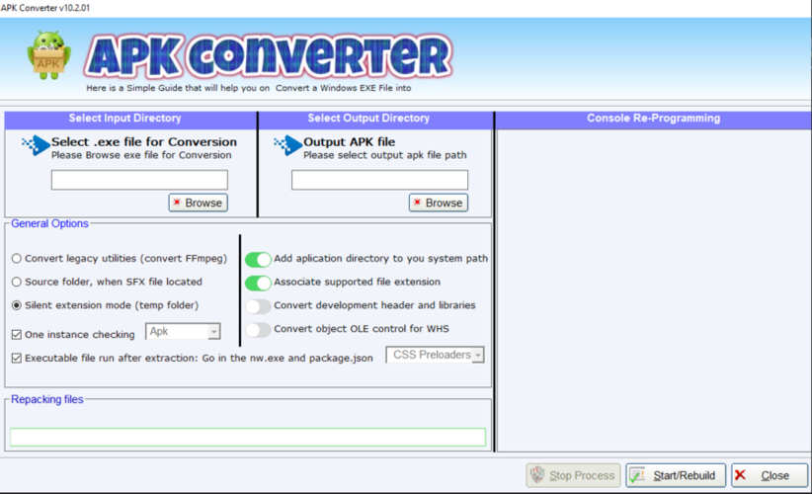812x494 pixels.
Task: Click the Repacking files progress bar
Action: (248, 437)
